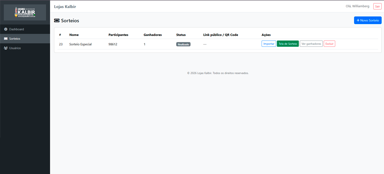This screenshot has width=384, height=174.
Task: Create a new raffle with Novo Sorteio
Action: [367, 20]
